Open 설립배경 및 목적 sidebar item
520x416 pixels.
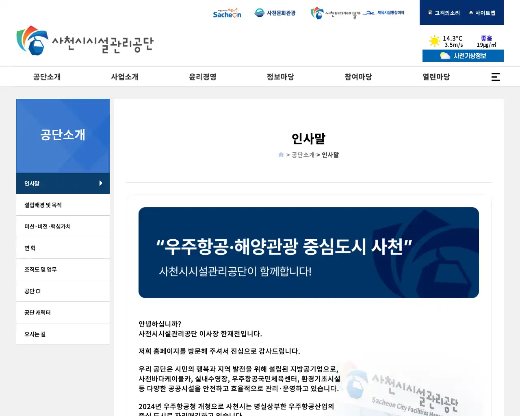63,205
